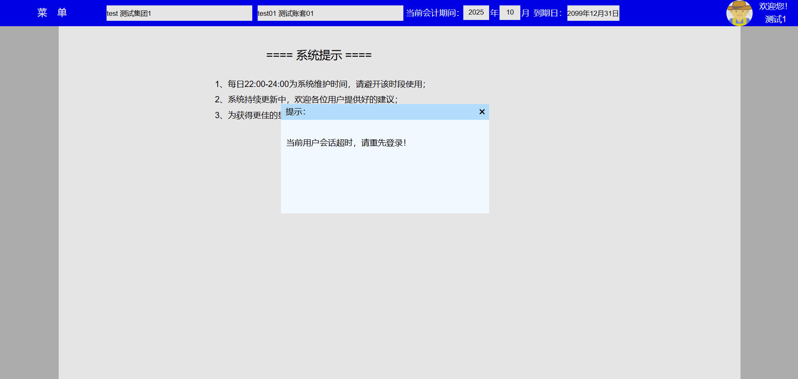798x379 pixels.
Task: Click the 到期日 label
Action: point(547,13)
